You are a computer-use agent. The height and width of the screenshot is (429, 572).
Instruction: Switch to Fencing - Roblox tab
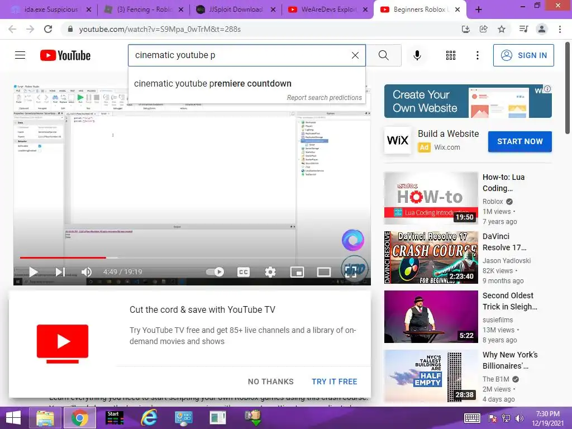tap(144, 9)
